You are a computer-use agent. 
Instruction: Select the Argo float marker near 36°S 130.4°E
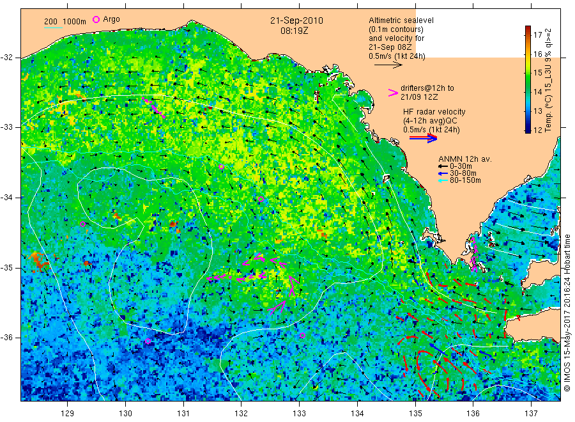(148, 341)
